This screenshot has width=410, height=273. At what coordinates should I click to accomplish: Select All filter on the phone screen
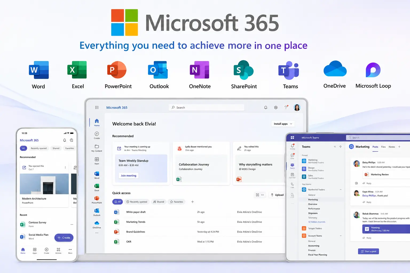[x=23, y=148]
